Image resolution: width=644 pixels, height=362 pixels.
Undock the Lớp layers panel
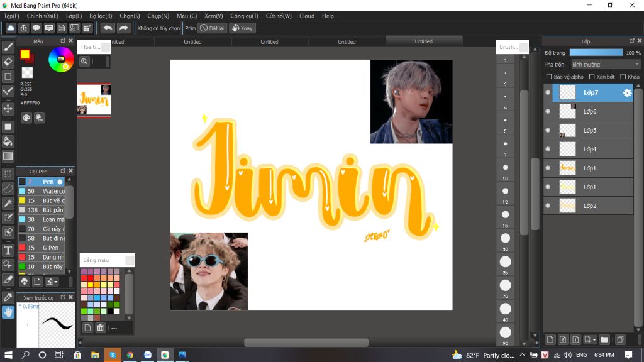[x=631, y=41]
